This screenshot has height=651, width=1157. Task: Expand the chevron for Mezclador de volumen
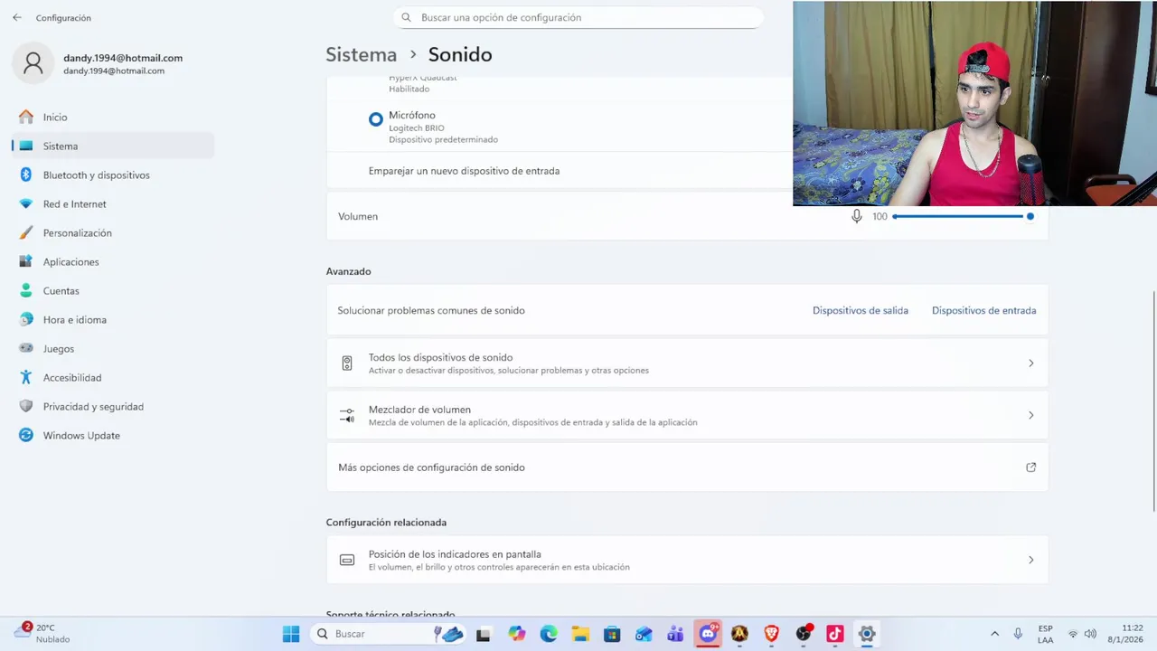coord(1030,416)
